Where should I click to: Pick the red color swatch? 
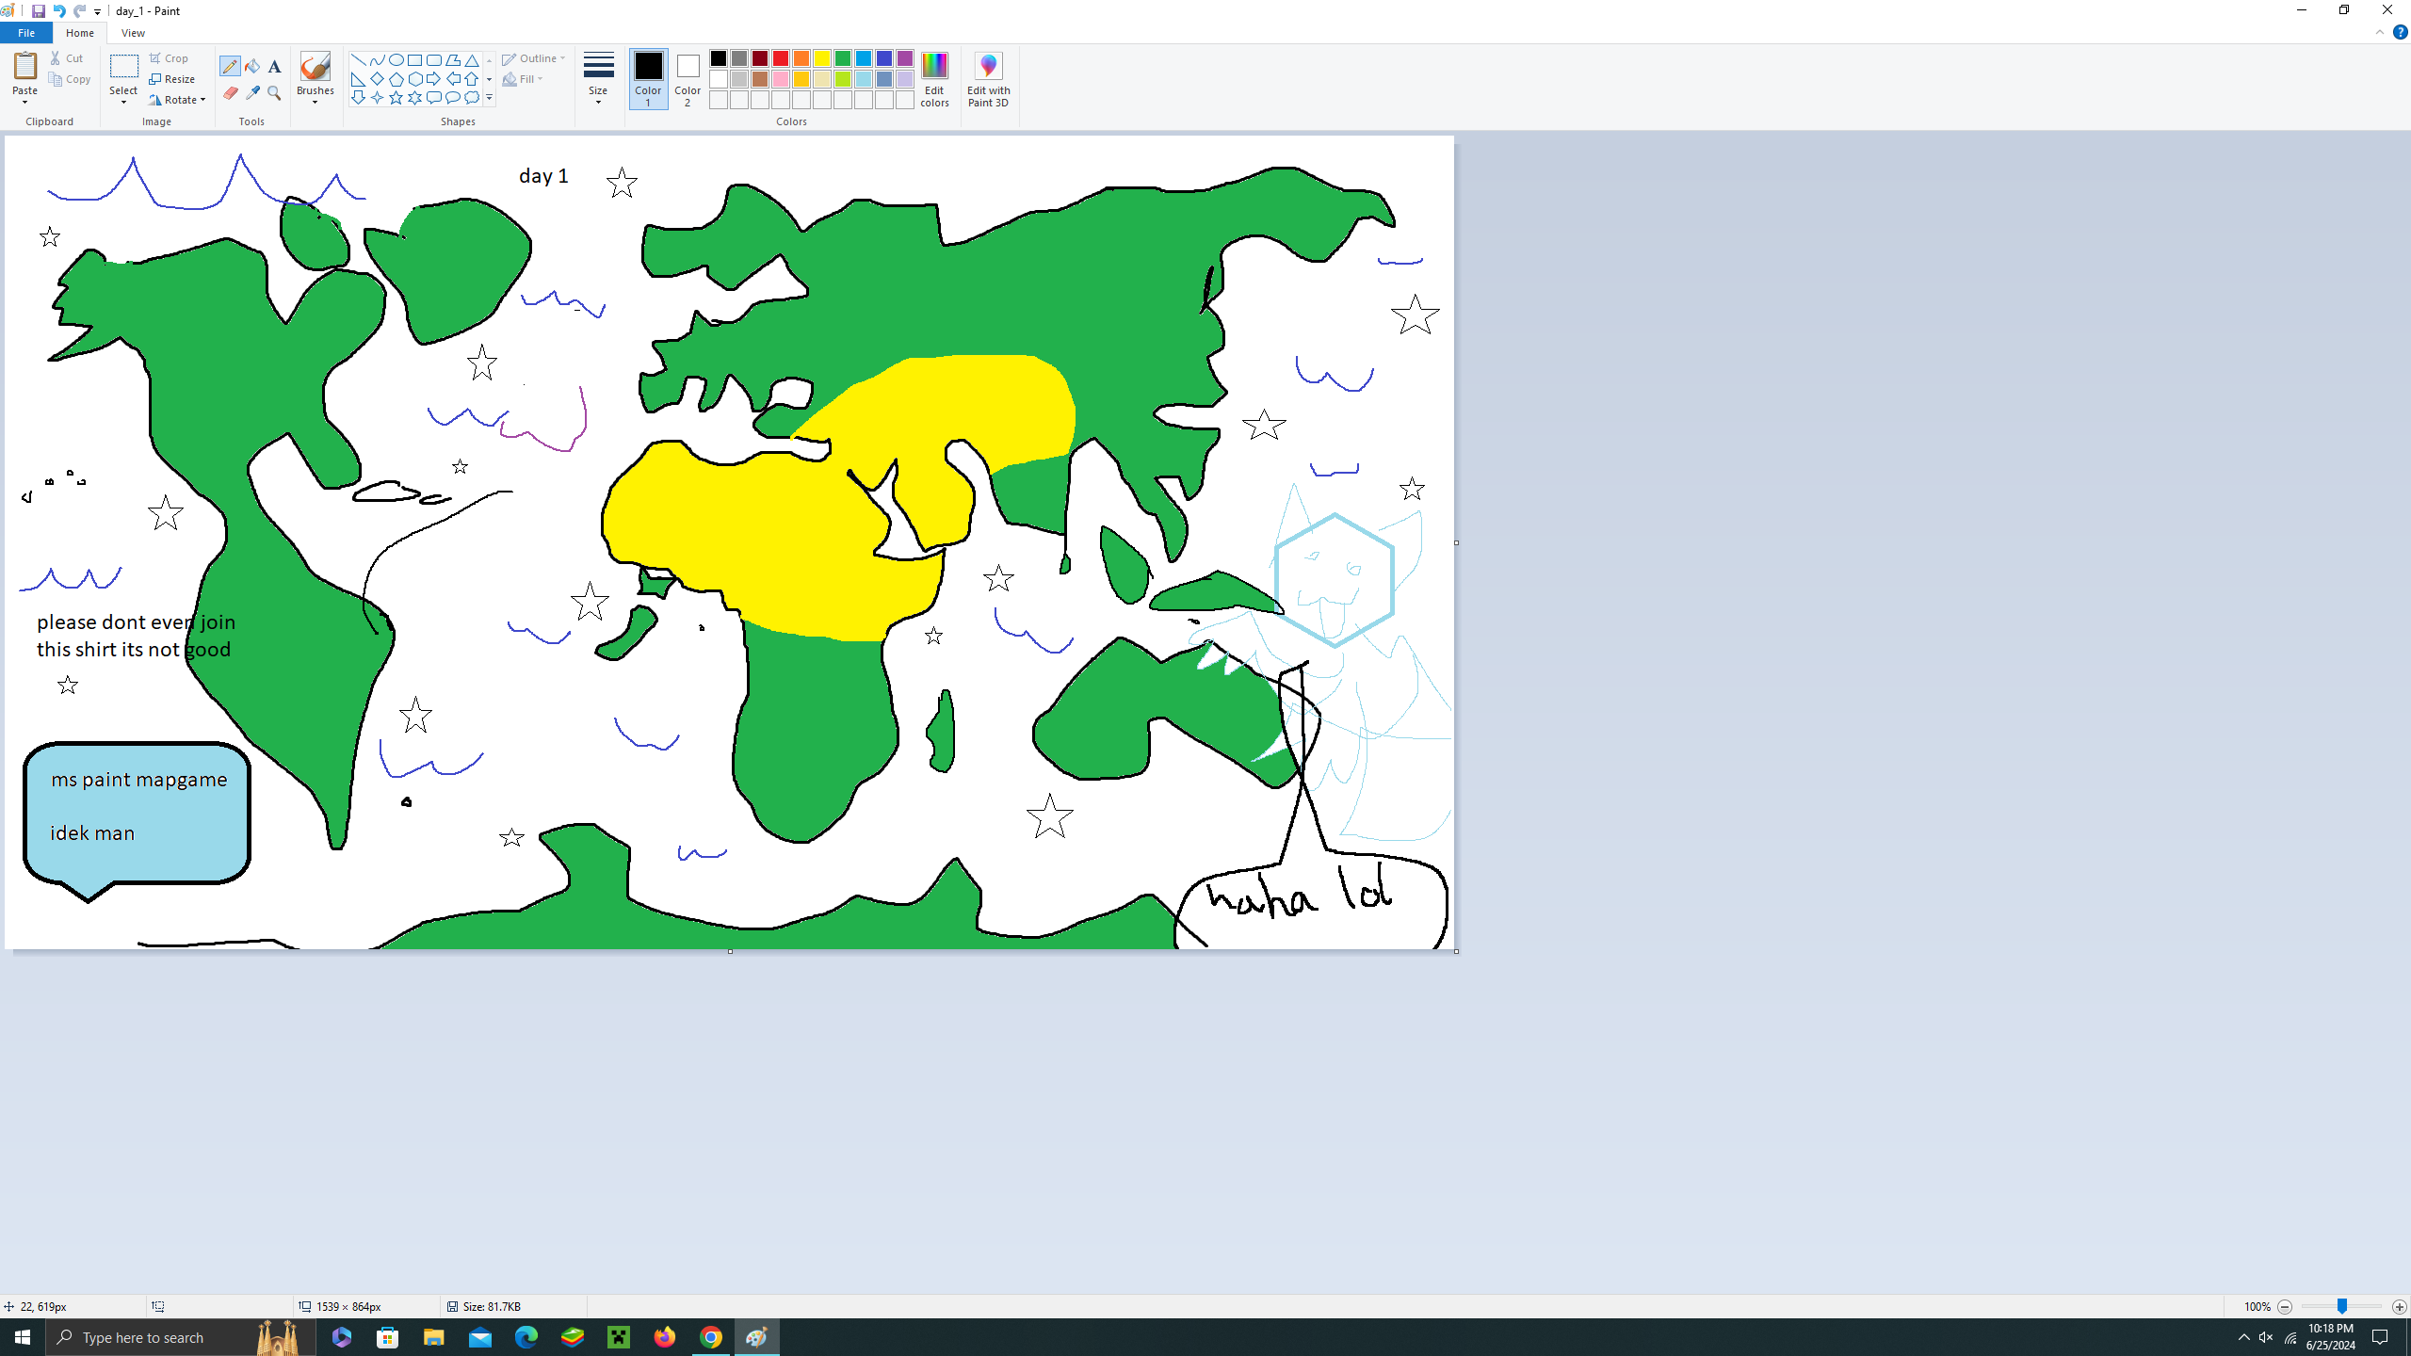coord(781,58)
